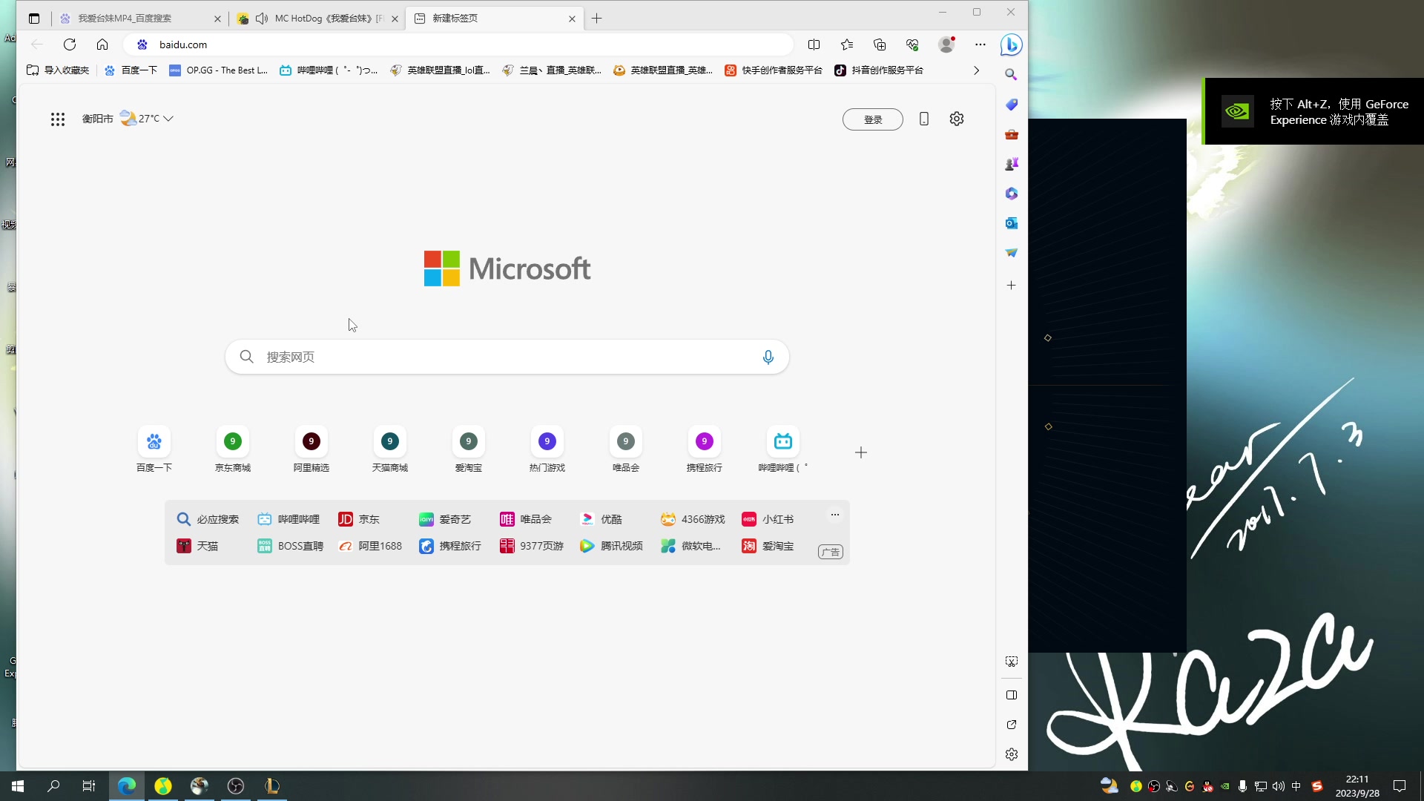Viewport: 1424px width, 801px height.
Task: Open the sidebar Tools briefcase icon
Action: (x=1011, y=134)
